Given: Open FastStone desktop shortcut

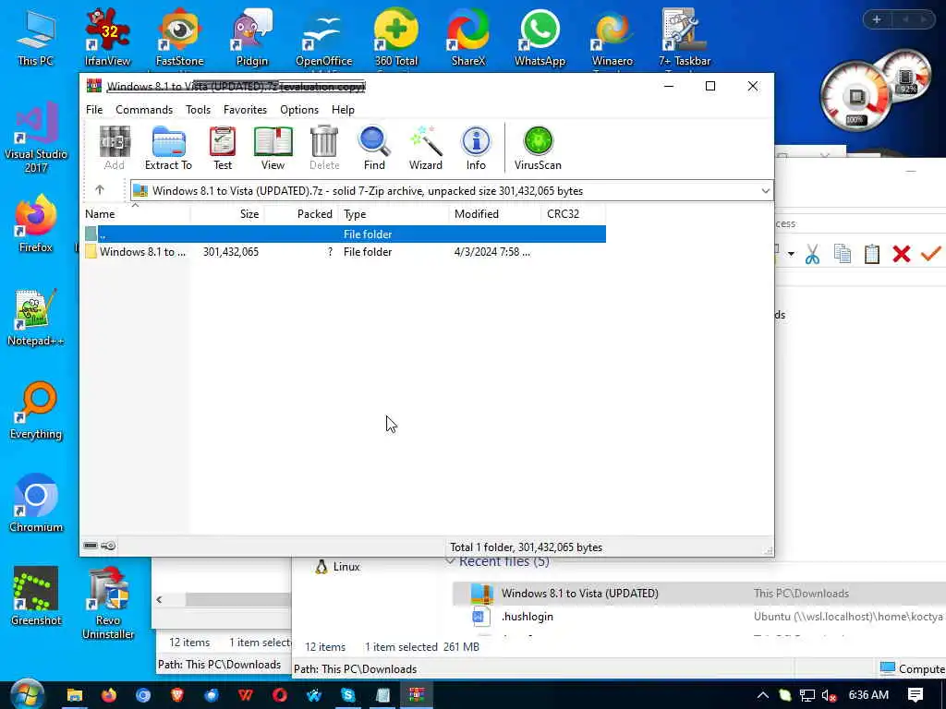Looking at the screenshot, I should coord(179,38).
